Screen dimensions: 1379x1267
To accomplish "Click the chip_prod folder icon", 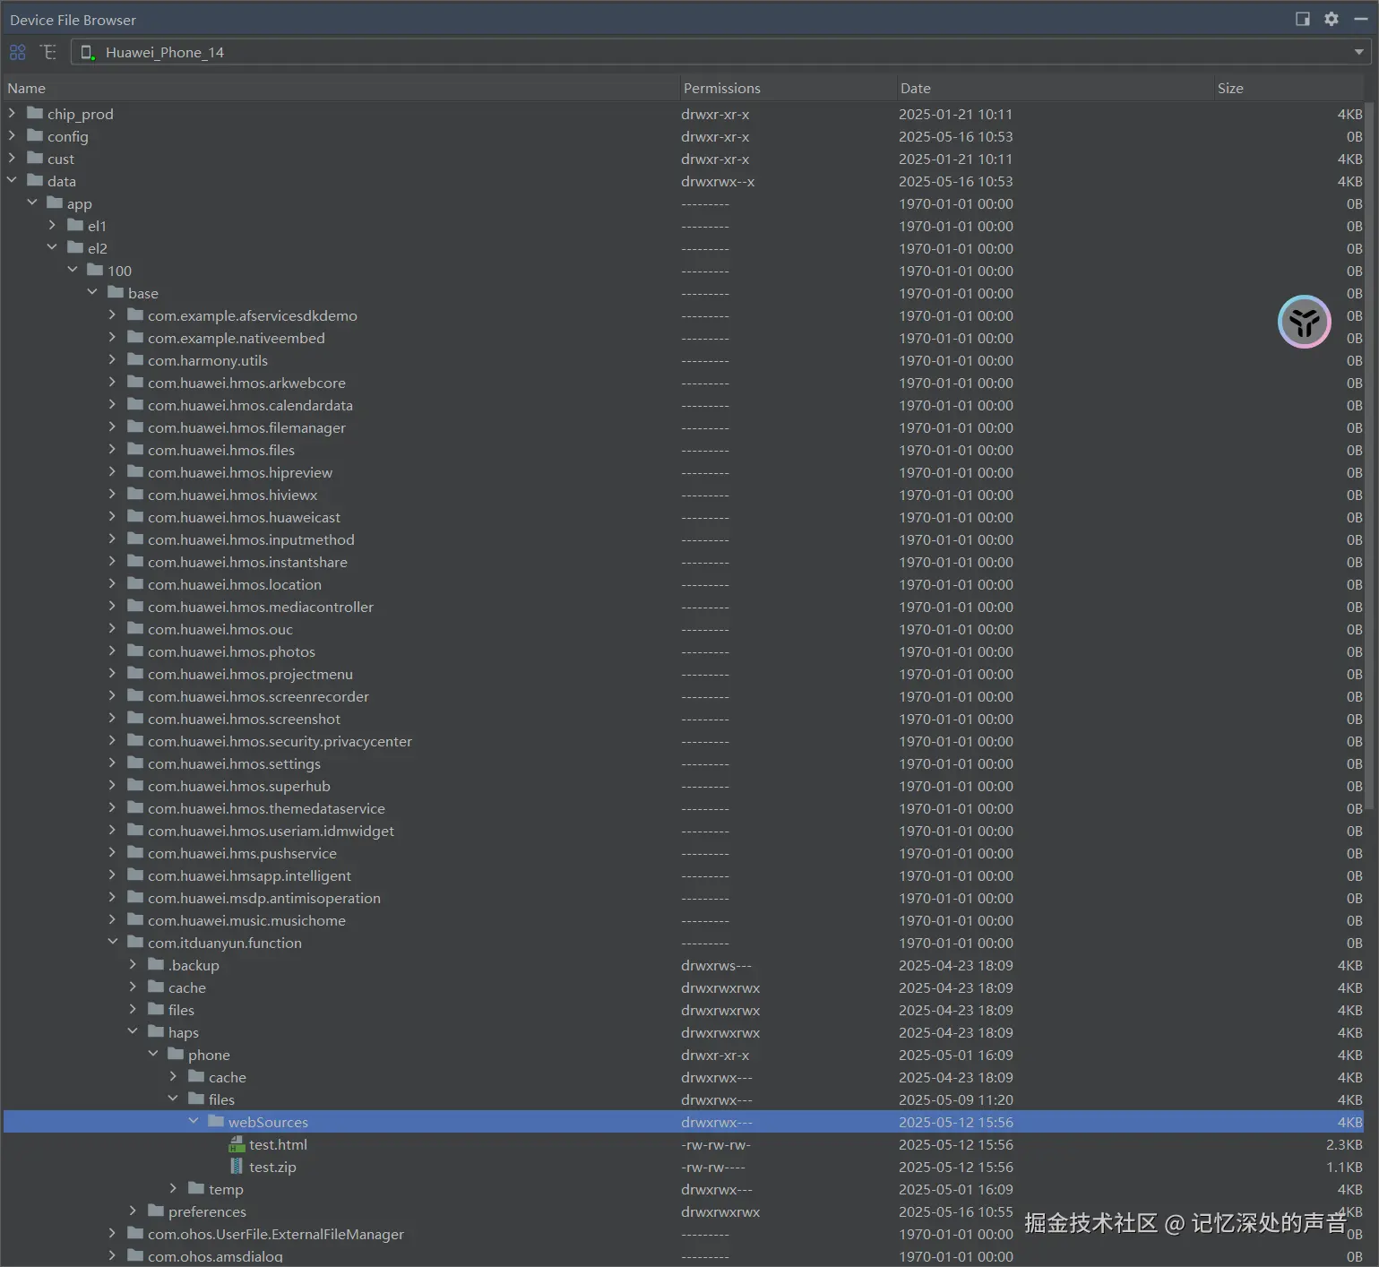I will [35, 113].
